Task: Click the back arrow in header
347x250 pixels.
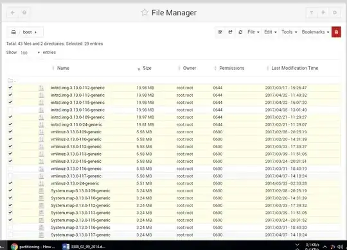Action: click(x=13, y=13)
